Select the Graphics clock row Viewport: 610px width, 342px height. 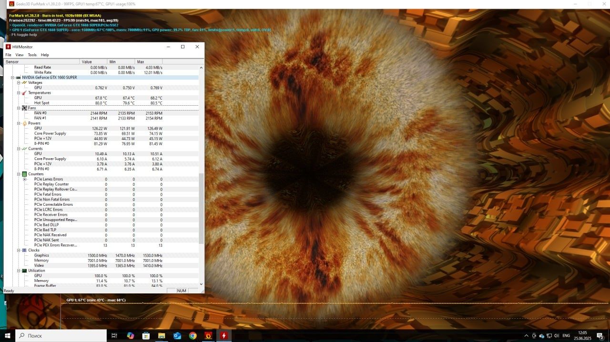coord(101,255)
